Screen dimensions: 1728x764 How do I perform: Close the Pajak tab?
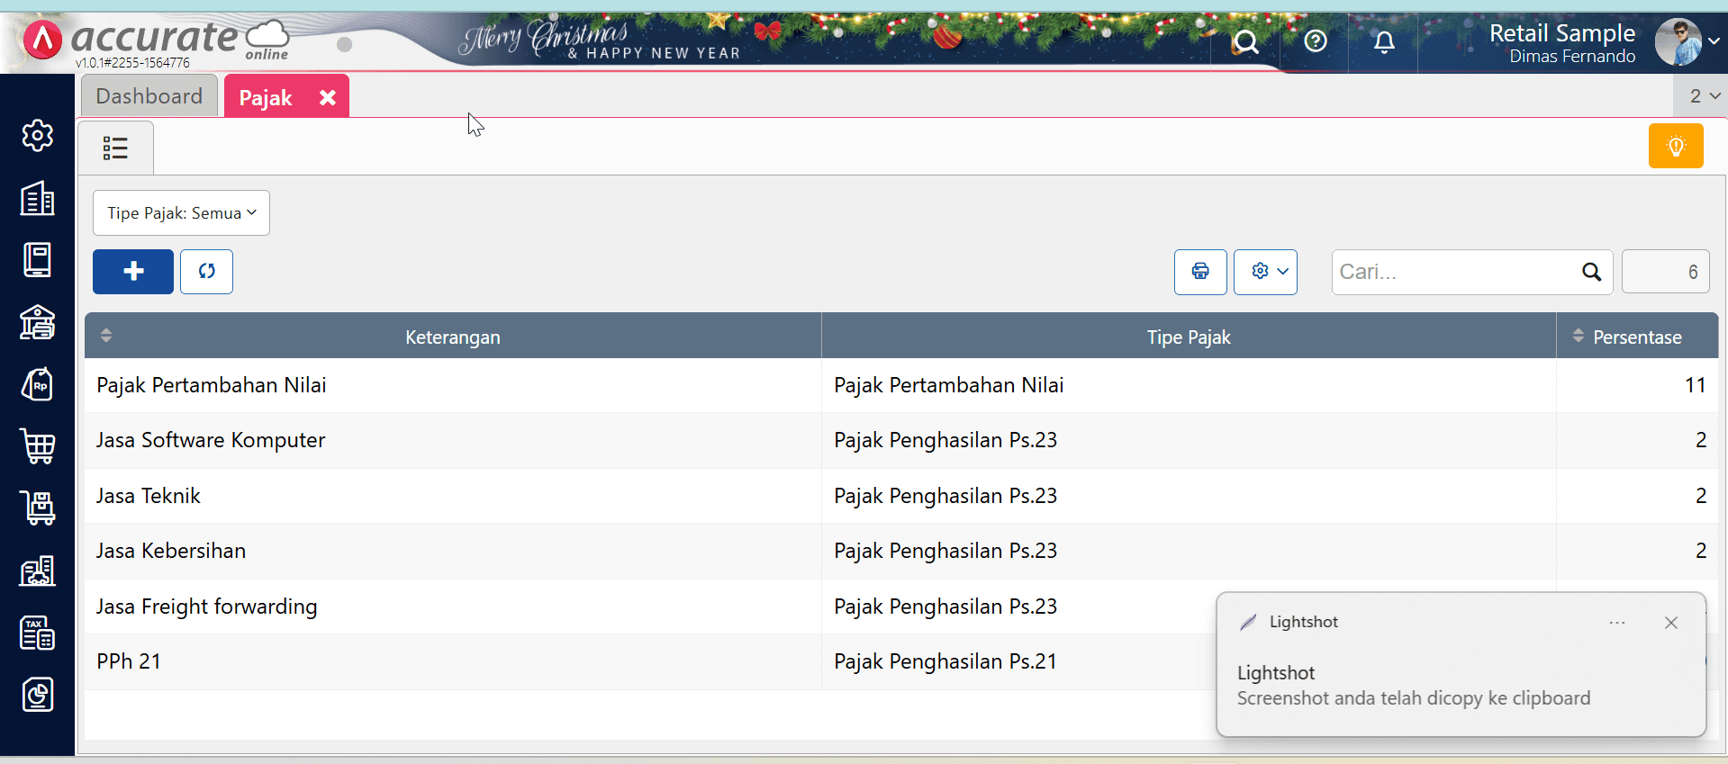[x=328, y=97]
